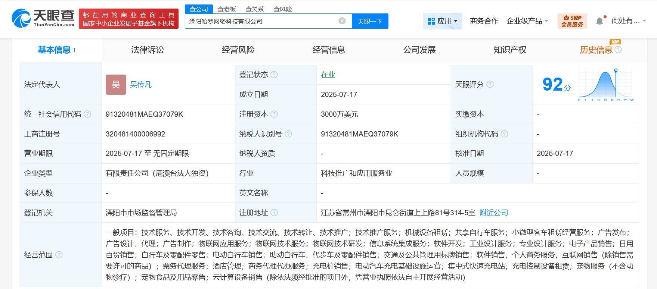
Task: Switch to the 法律诉讼 tab
Action: (x=148, y=50)
